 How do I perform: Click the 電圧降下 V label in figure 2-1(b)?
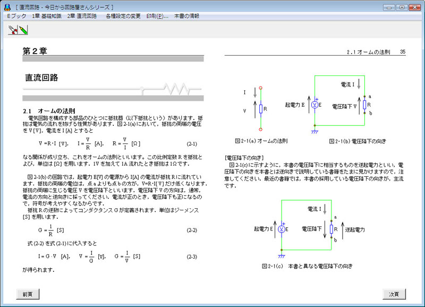pyautogui.click(x=344, y=106)
